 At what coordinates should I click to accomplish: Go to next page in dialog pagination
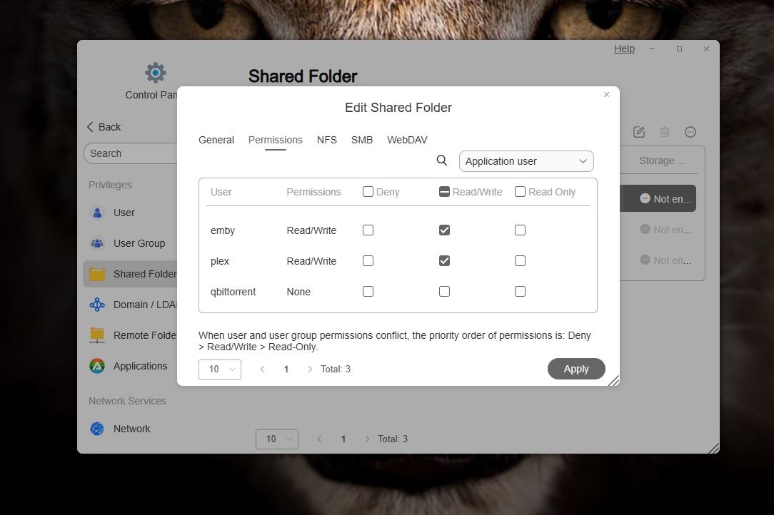point(309,369)
